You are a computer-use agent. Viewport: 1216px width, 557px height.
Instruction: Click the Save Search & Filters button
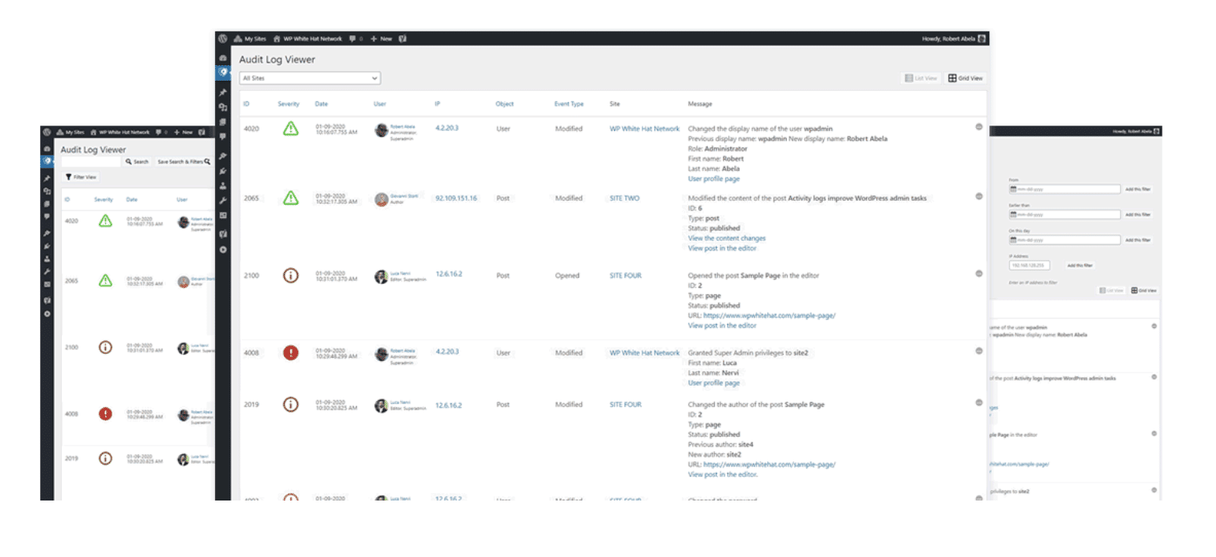(x=182, y=162)
